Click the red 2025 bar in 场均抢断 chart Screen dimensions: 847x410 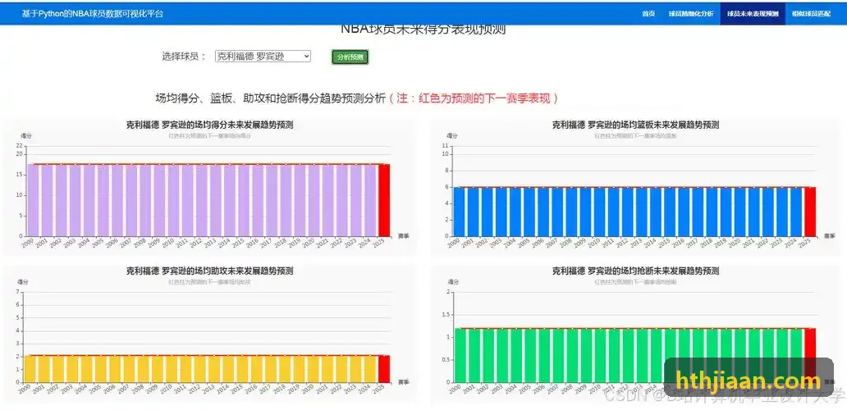(810, 356)
